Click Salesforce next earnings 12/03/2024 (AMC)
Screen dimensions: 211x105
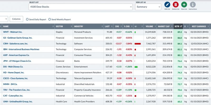pyautogui.click(x=199, y=44)
